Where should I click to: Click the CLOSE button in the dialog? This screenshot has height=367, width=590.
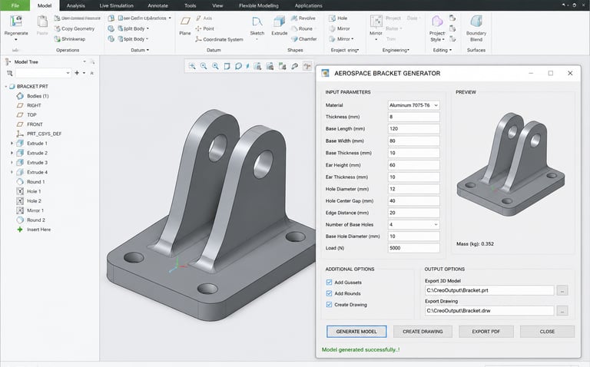(547, 332)
